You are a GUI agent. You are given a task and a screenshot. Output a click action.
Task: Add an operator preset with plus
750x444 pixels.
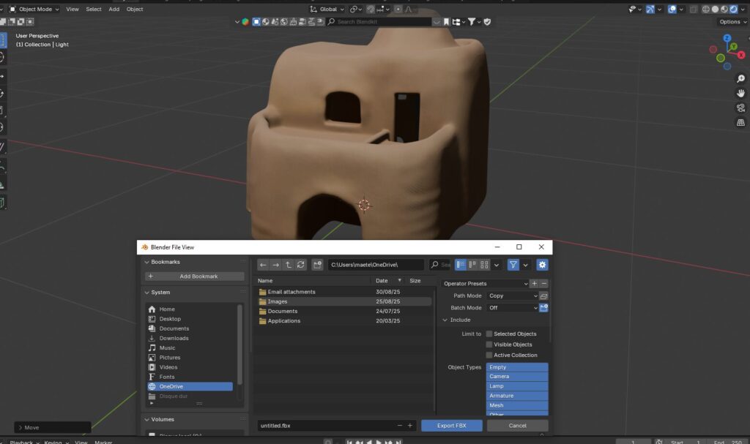[535, 283]
